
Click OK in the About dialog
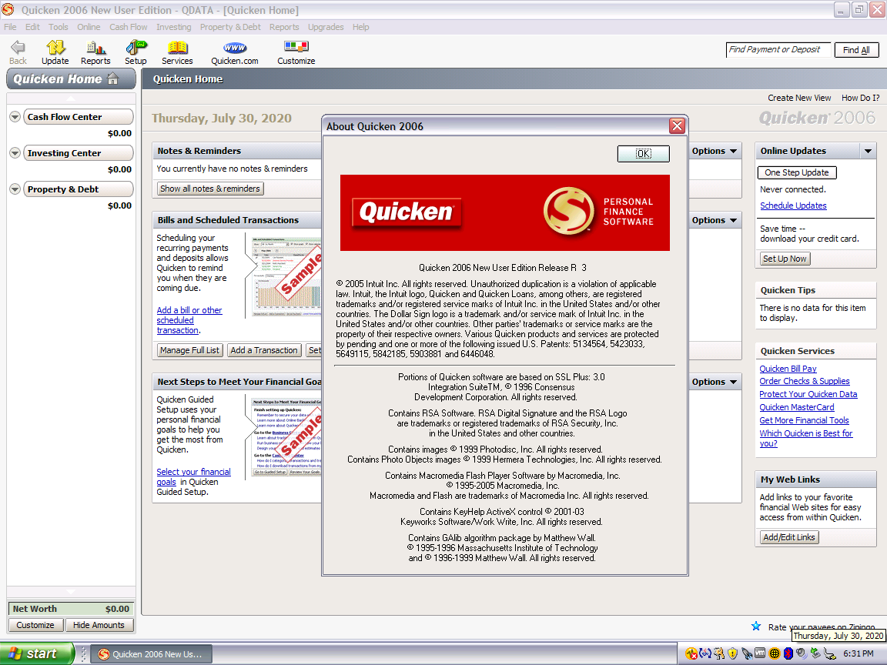(643, 154)
